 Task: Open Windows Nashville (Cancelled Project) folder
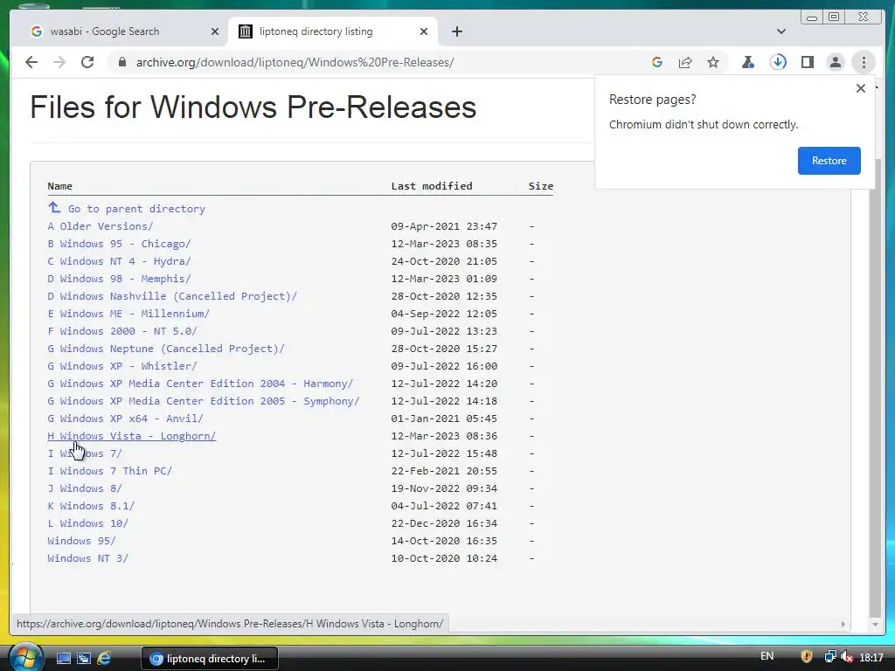(172, 296)
